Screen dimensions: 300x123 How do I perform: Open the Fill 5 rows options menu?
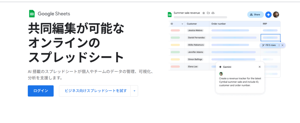(x=279, y=45)
